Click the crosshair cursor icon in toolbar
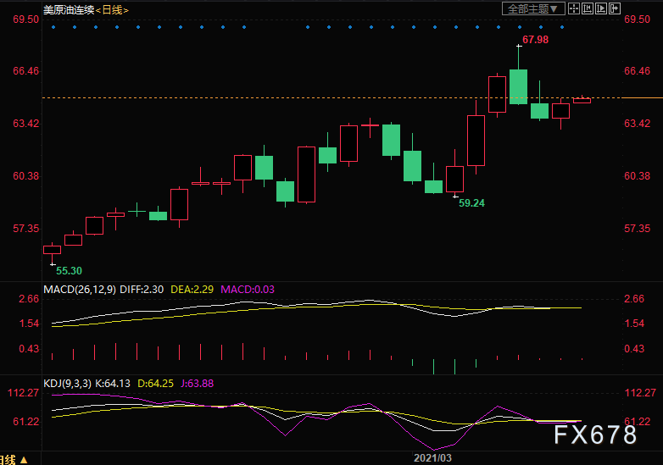The image size is (663, 465). point(575,9)
